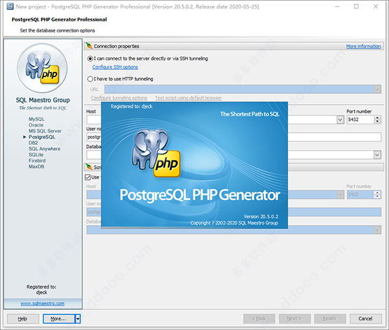The image size is (389, 330).
Task: Open the URL dropdown list
Action: click(x=377, y=89)
